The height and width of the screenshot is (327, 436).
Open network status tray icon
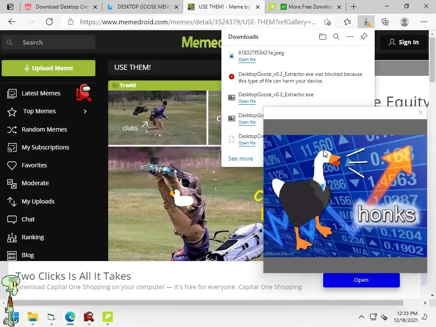pyautogui.click(x=373, y=317)
